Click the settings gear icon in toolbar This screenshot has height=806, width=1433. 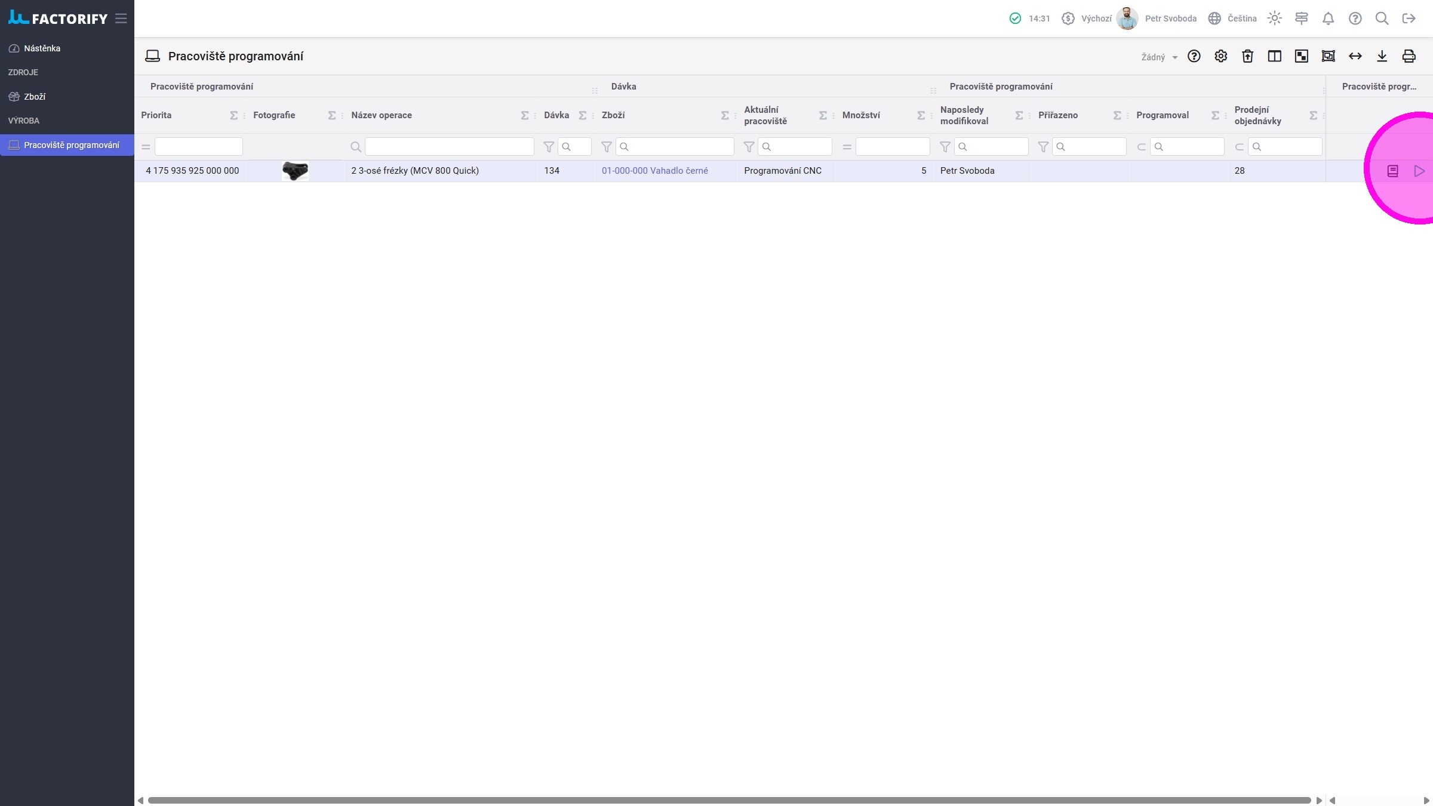point(1220,56)
